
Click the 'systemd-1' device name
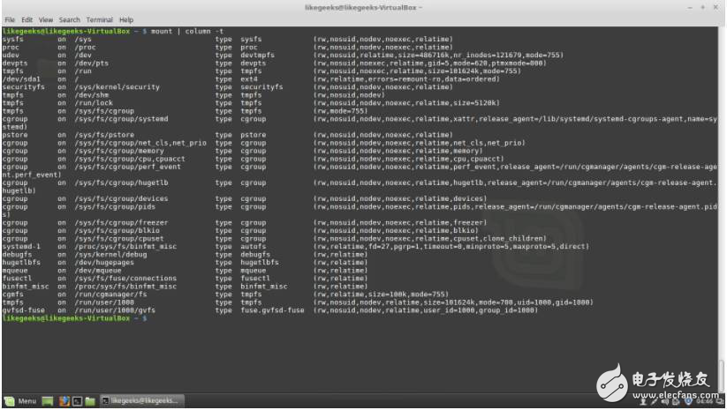click(21, 247)
